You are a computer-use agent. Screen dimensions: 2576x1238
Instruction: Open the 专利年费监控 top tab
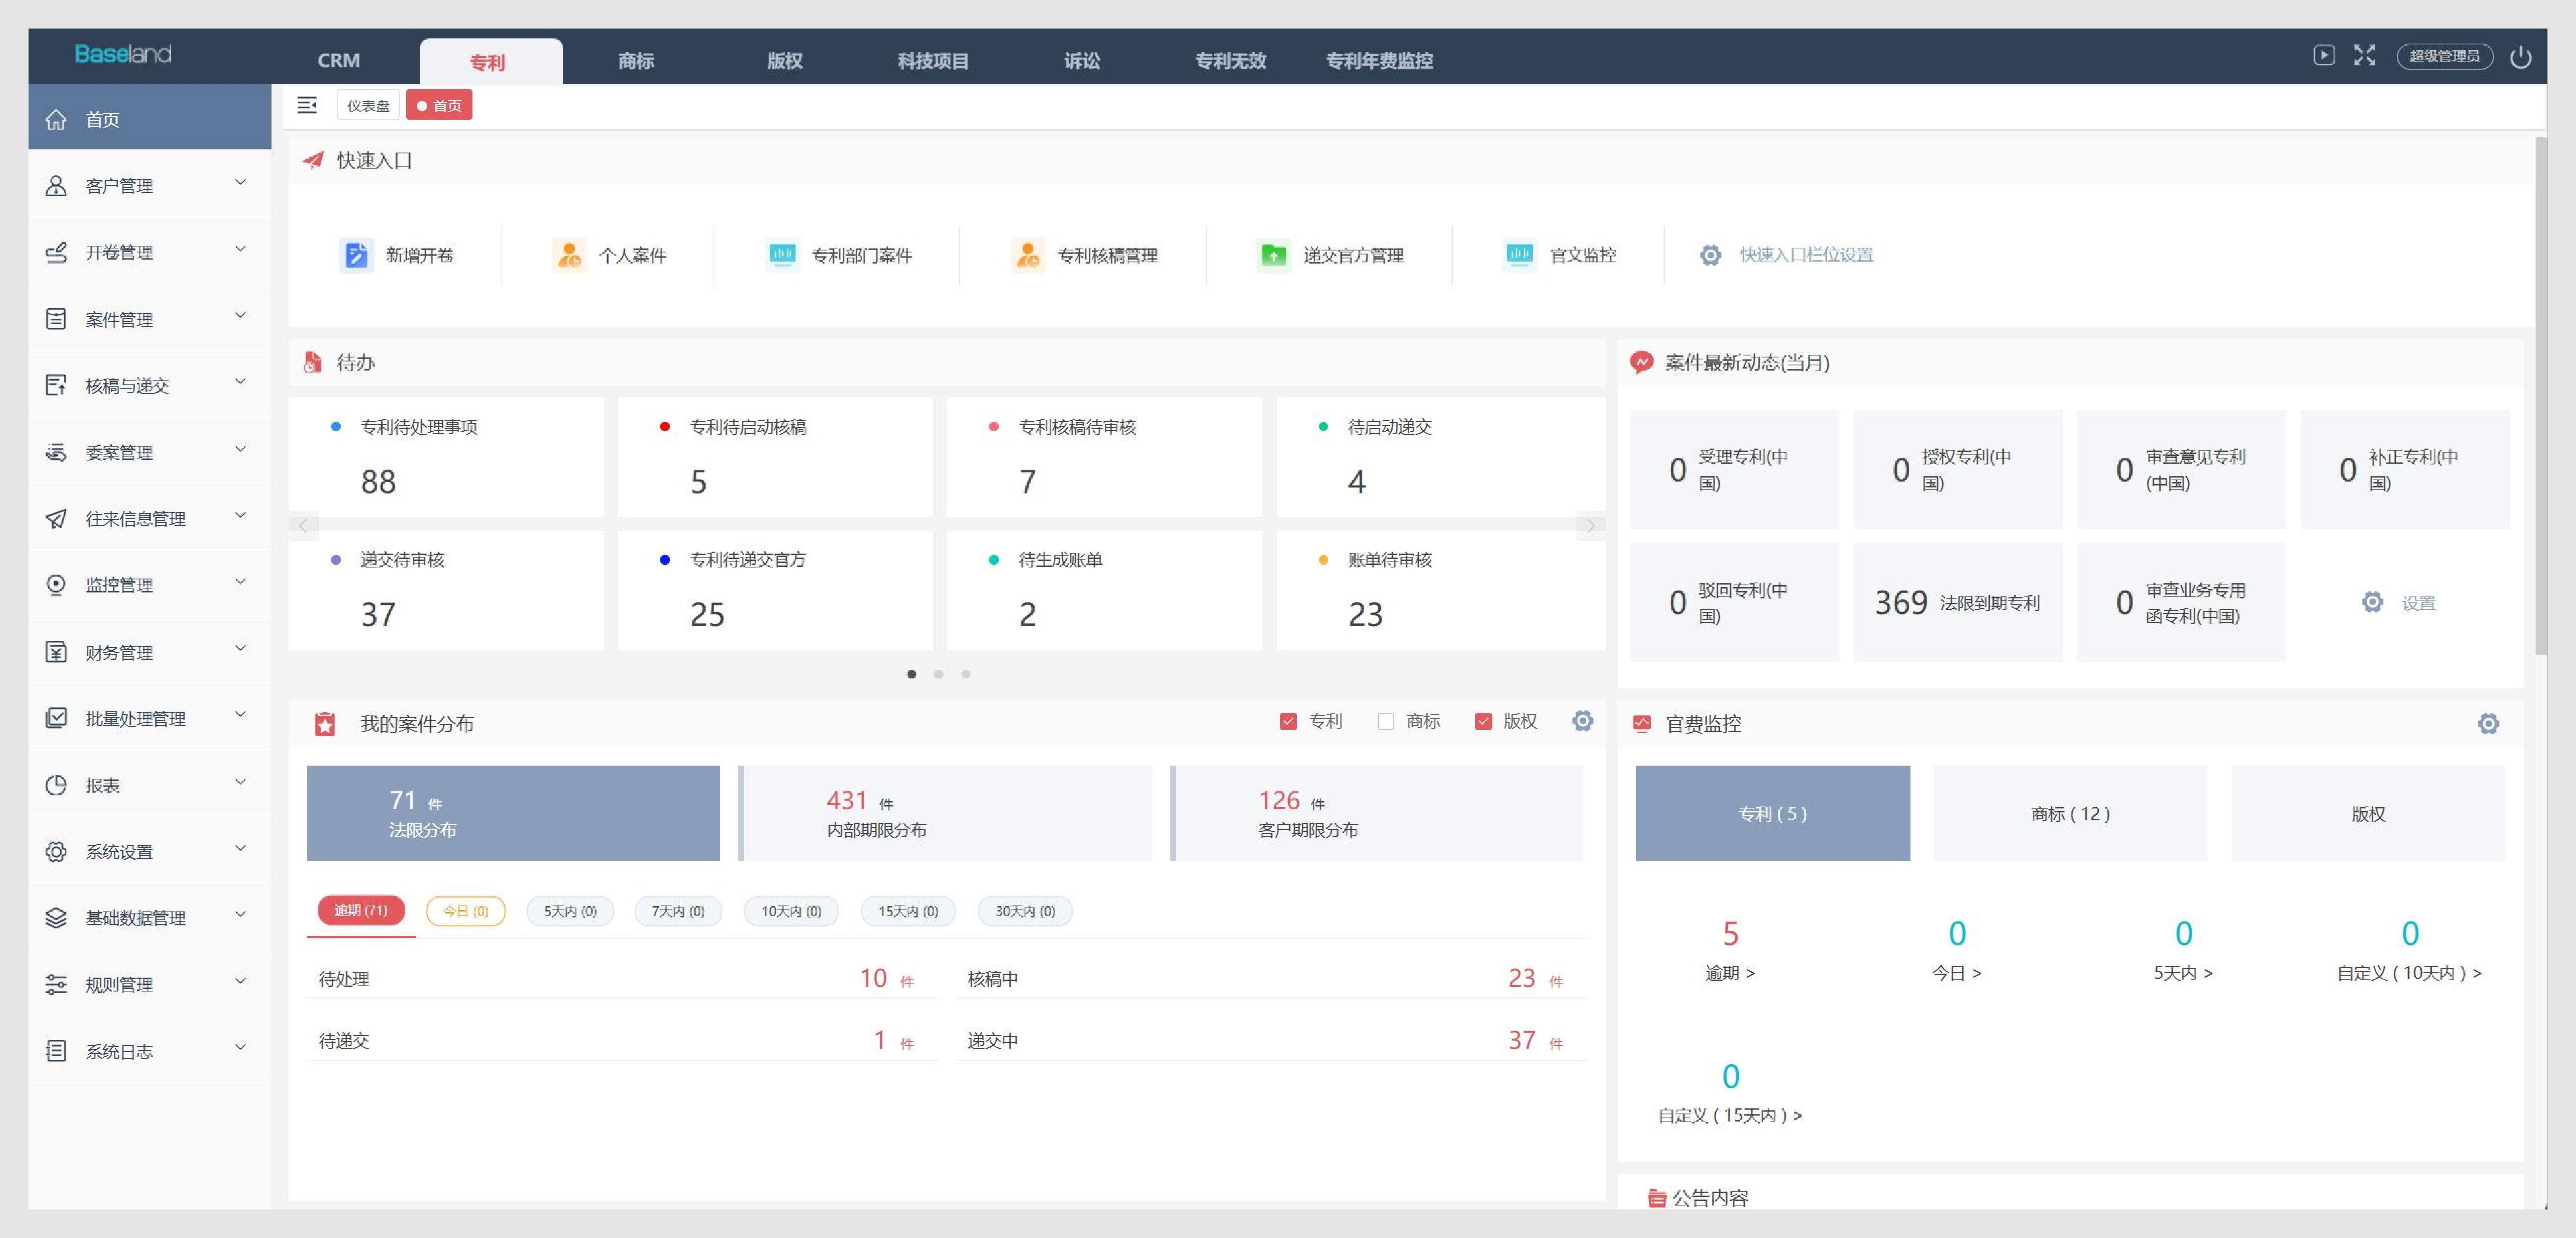(x=1379, y=61)
